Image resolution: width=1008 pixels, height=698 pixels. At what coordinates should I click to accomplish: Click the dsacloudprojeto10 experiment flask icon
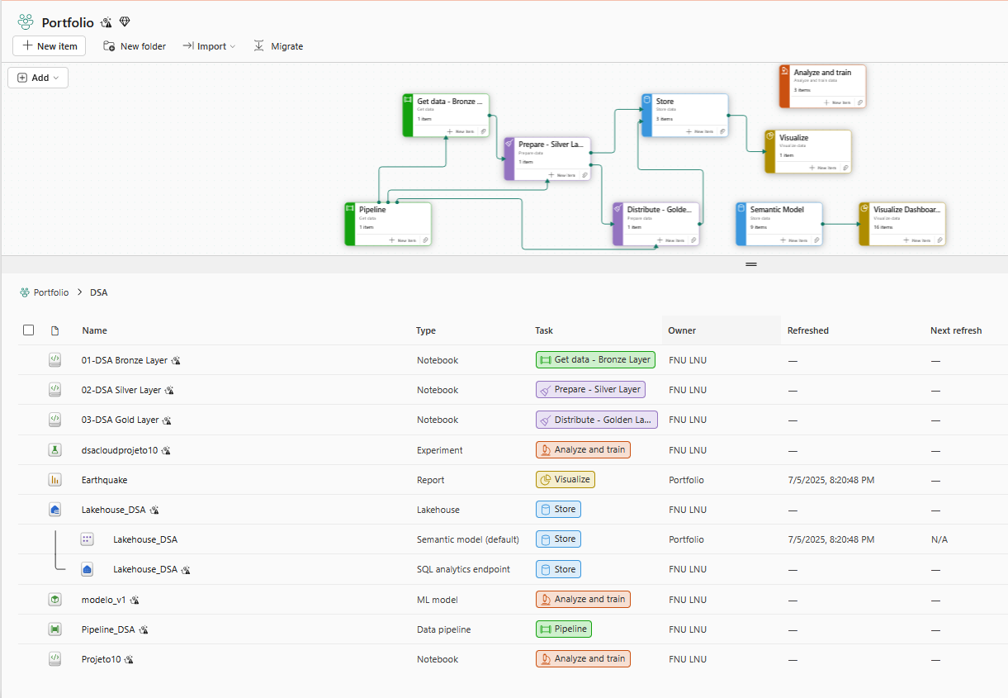click(x=54, y=450)
